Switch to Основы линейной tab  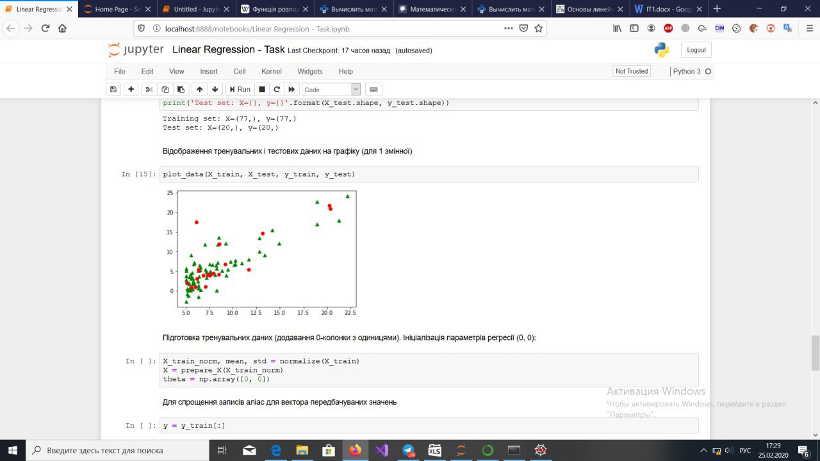[589, 10]
